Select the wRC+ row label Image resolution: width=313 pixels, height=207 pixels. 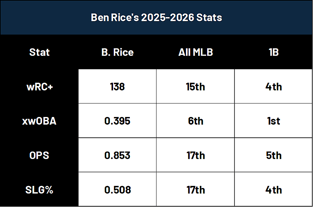[x=39, y=87]
